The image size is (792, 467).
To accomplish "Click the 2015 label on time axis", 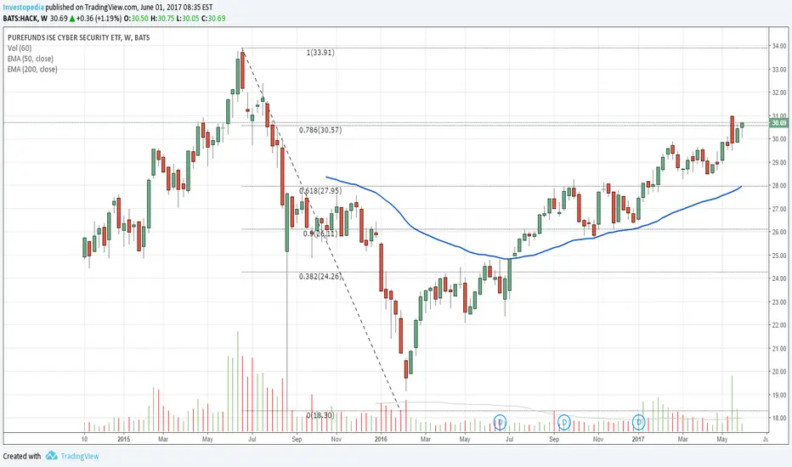I will pos(124,439).
